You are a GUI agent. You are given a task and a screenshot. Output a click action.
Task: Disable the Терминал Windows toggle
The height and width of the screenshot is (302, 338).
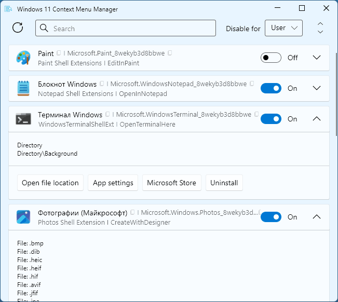click(x=271, y=119)
